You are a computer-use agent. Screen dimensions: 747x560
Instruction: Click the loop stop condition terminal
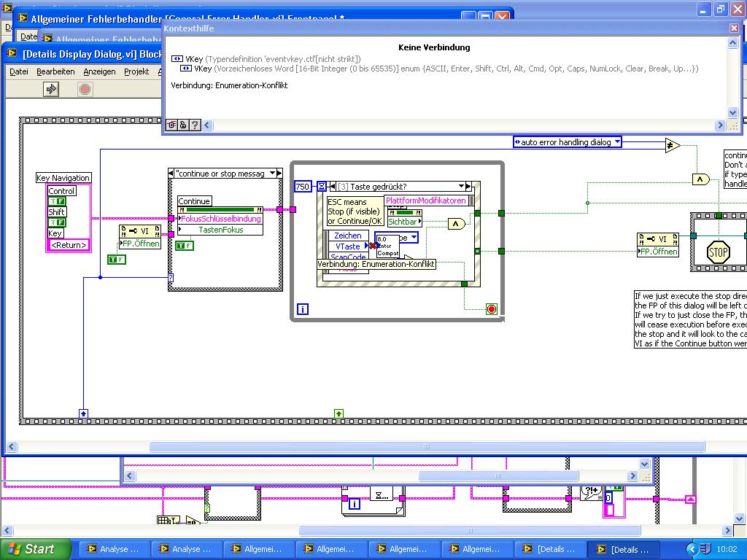click(492, 309)
